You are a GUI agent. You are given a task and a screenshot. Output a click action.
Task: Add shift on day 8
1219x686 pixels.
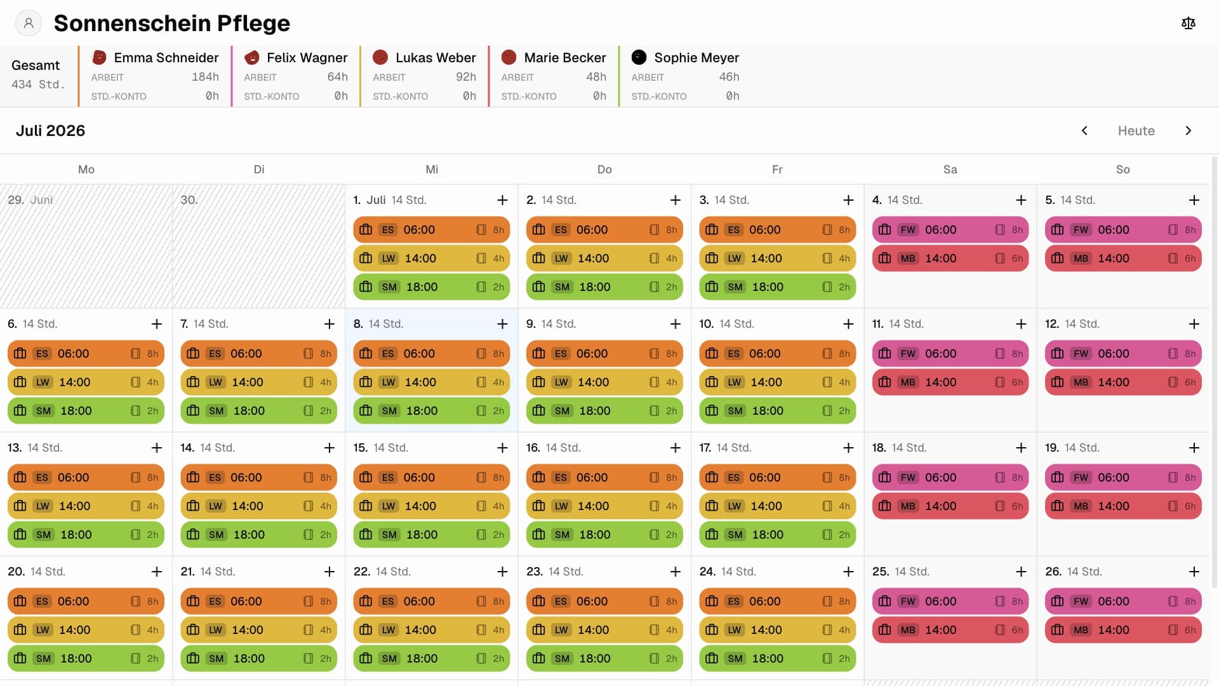(x=502, y=324)
